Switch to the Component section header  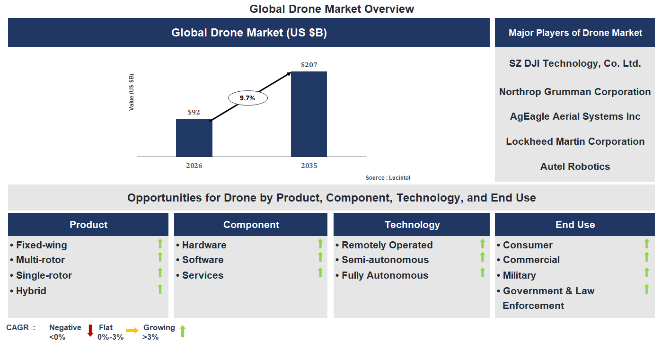(x=251, y=224)
